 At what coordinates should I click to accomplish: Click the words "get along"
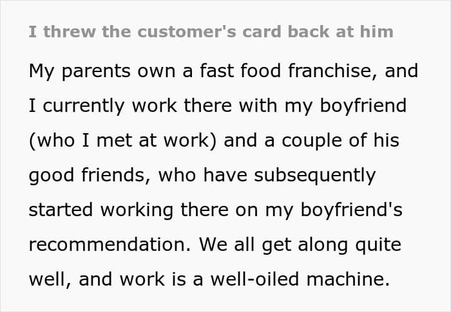tap(305, 245)
